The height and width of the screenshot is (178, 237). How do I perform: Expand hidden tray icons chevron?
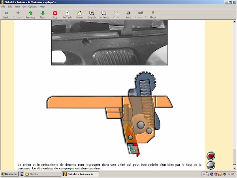(203, 174)
